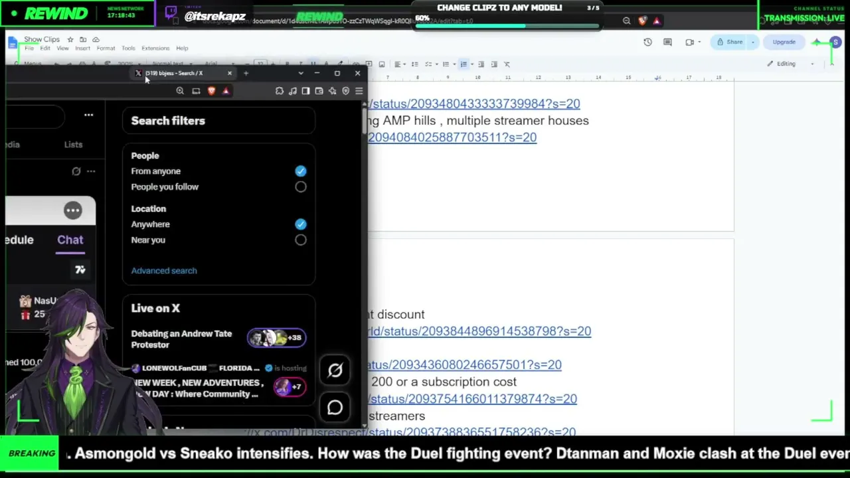Screen dimensions: 850x478
Task: Open the link ending 2093844896914538798?s=20
Action: point(479,331)
